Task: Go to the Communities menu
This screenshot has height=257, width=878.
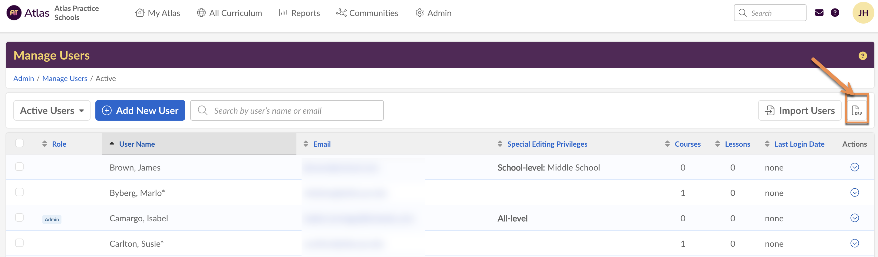Action: coord(367,13)
